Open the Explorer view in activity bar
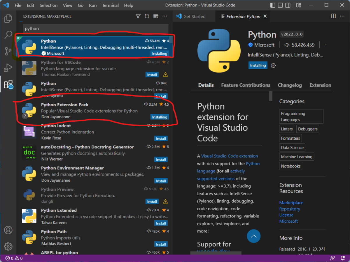Viewport: 350px width, 262px height. click(8, 19)
